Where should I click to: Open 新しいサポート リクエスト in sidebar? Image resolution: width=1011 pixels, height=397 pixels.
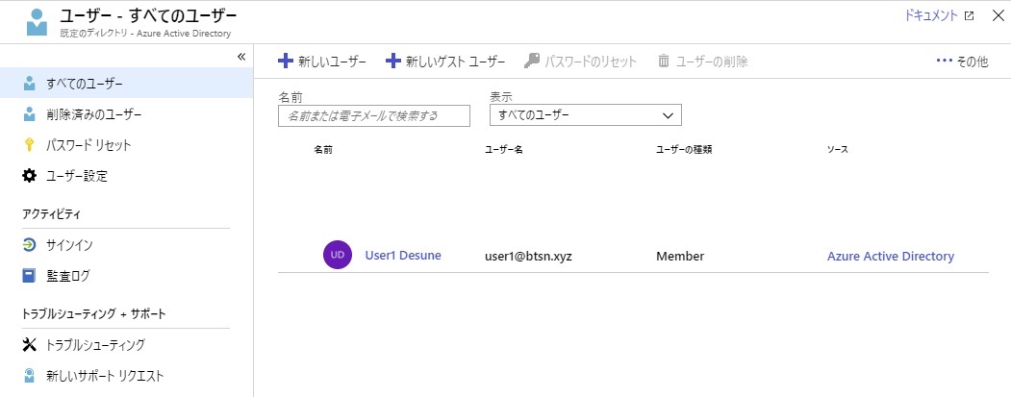[x=105, y=375]
